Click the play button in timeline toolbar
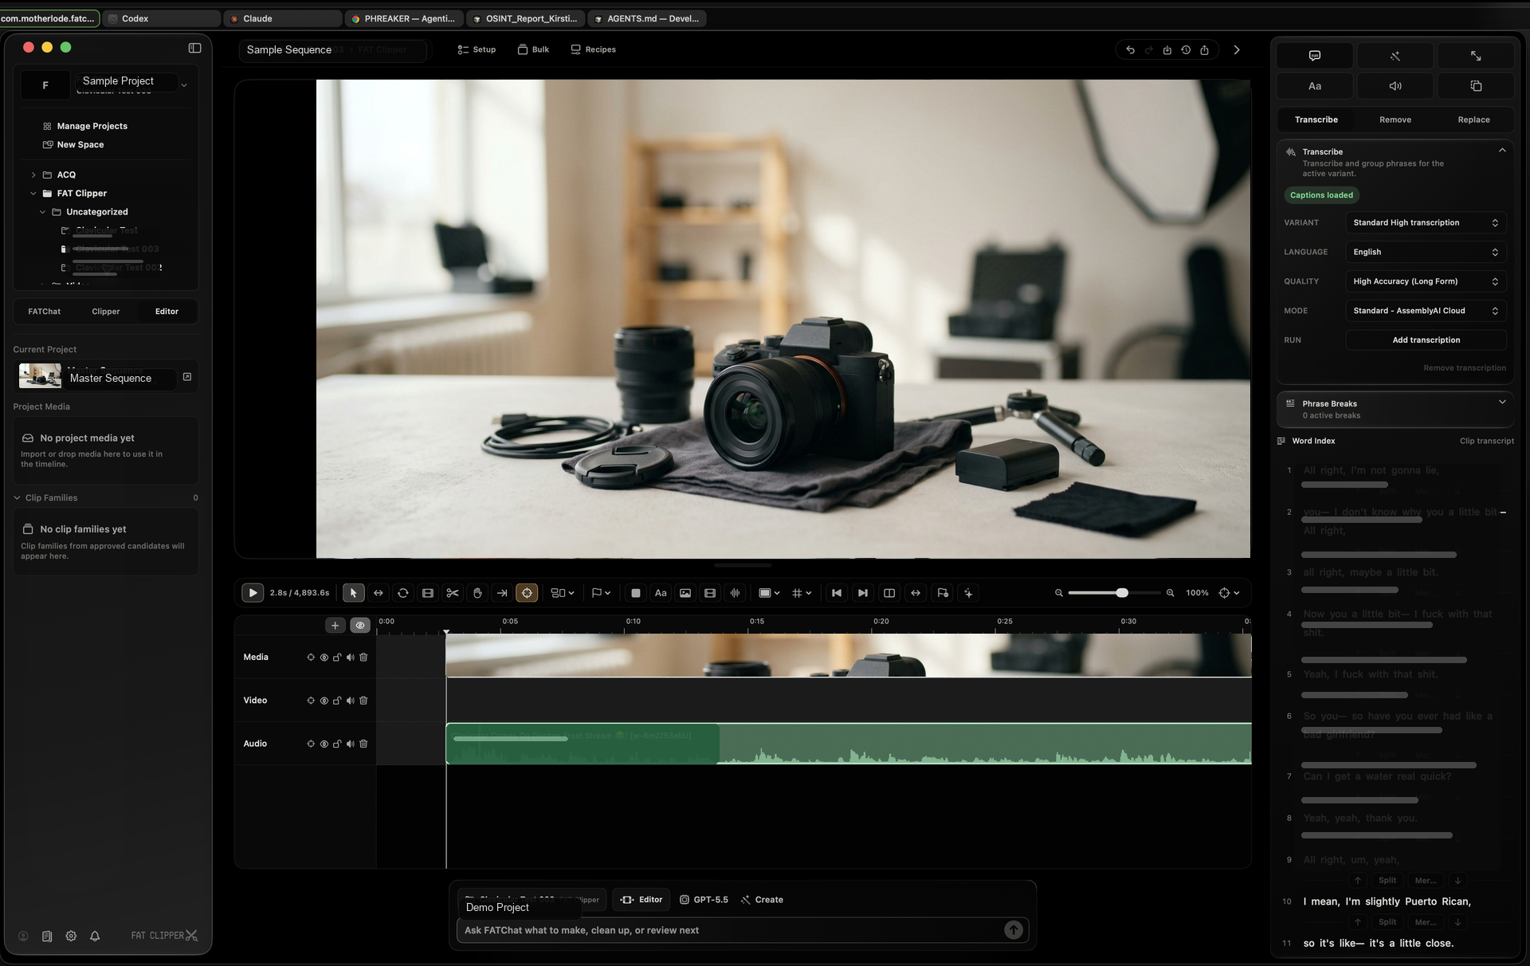The height and width of the screenshot is (966, 1530). [x=253, y=593]
